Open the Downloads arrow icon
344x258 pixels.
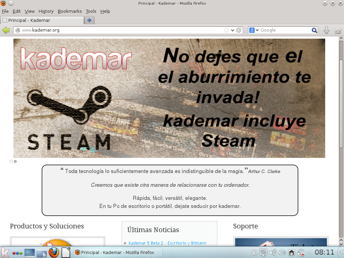(x=326, y=30)
